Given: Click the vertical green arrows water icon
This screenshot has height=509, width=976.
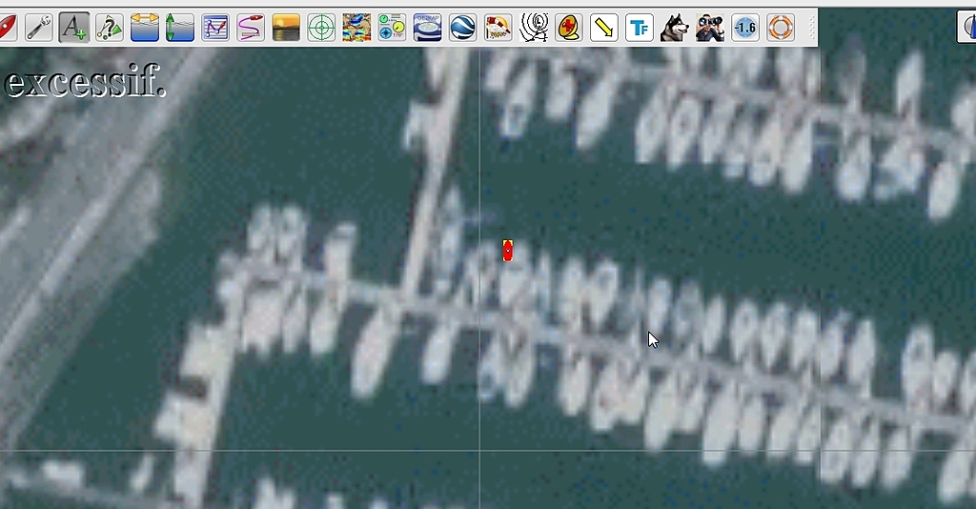Looking at the screenshot, I should 179,28.
